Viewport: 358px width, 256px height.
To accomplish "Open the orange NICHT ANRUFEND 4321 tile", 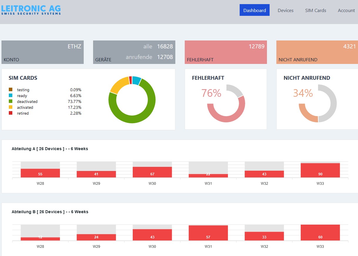I will (x=317, y=52).
